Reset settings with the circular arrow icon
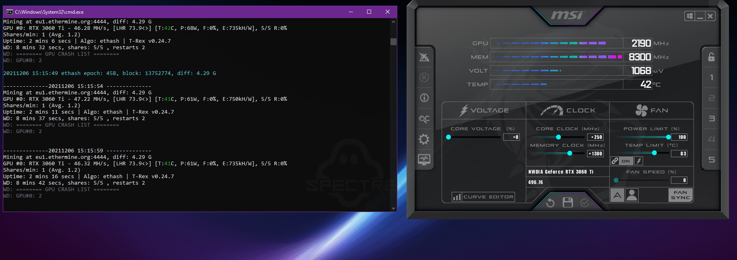The image size is (737, 260). [x=550, y=203]
